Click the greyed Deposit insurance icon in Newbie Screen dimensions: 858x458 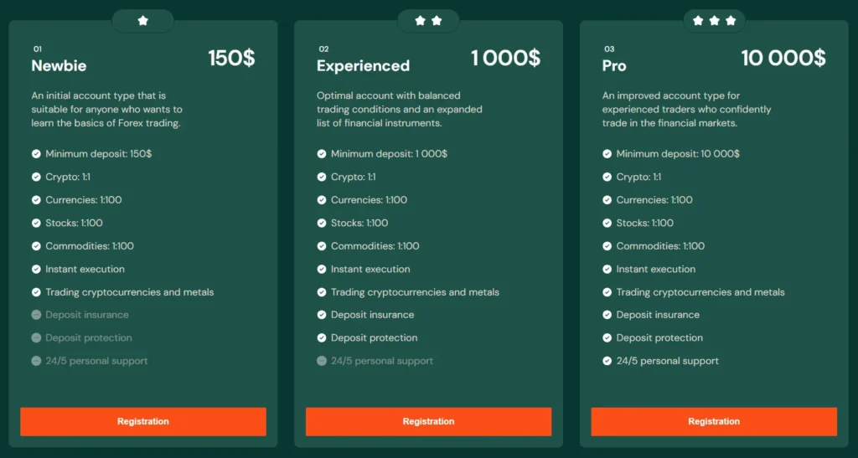(x=36, y=315)
